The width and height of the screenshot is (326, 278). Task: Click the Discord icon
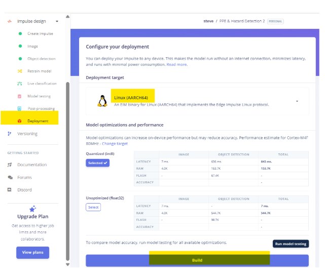[x=9, y=190]
